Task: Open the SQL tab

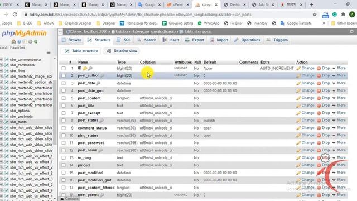Action: coord(124,40)
